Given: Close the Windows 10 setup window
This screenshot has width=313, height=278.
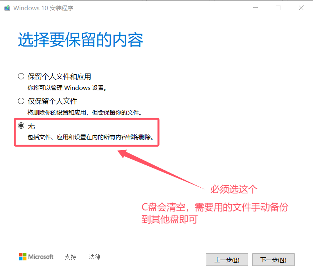Looking at the screenshot, I should pos(301,8).
